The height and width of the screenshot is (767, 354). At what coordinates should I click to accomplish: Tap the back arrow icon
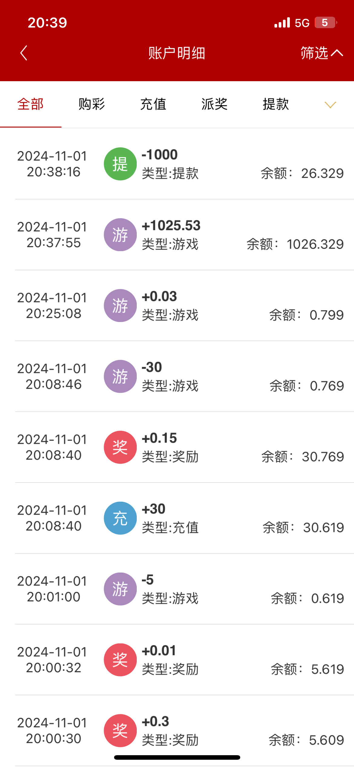click(x=24, y=53)
